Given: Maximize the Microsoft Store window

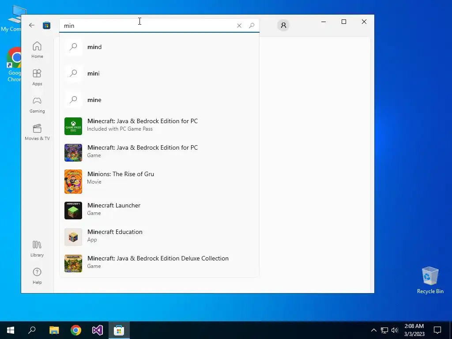Looking at the screenshot, I should (x=344, y=22).
